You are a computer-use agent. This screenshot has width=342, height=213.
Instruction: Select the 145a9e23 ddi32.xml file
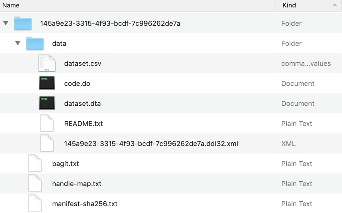tap(151, 143)
